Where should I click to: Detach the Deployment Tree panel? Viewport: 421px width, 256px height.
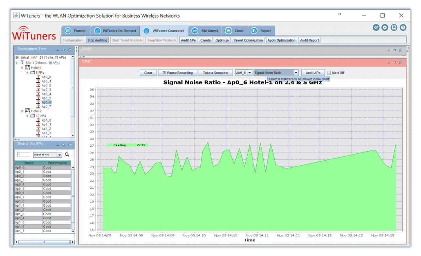pos(70,50)
